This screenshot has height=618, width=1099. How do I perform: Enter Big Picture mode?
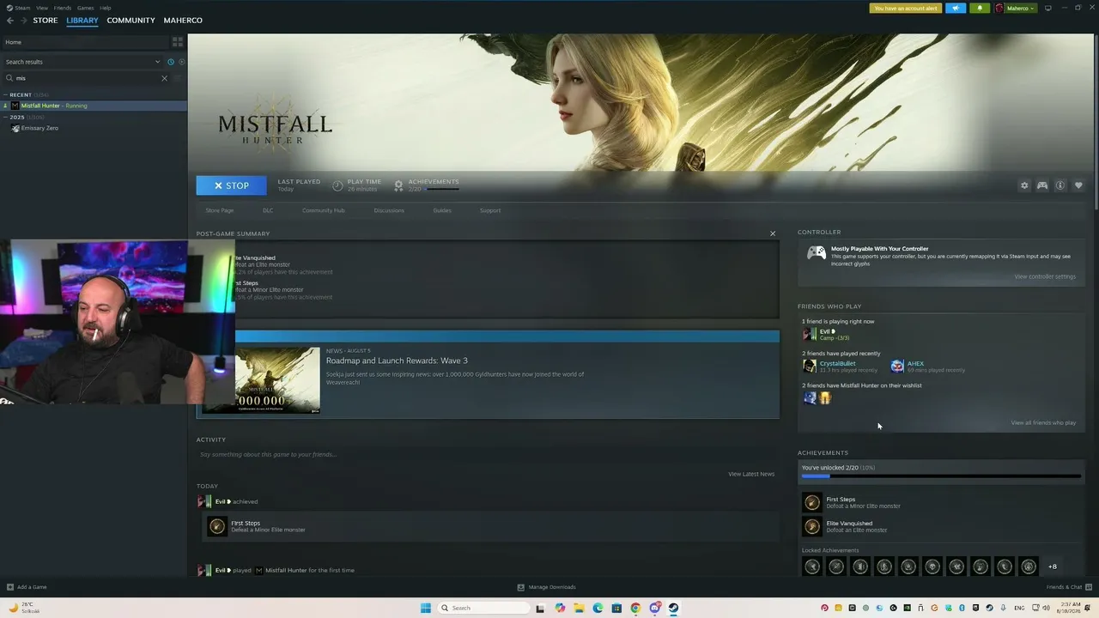pyautogui.click(x=1047, y=8)
